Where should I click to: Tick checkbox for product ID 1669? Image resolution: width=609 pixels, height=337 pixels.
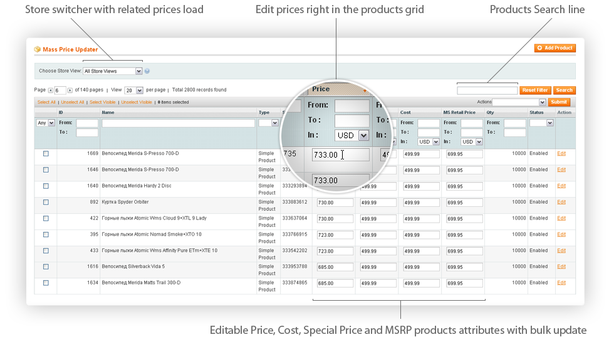[x=46, y=153]
